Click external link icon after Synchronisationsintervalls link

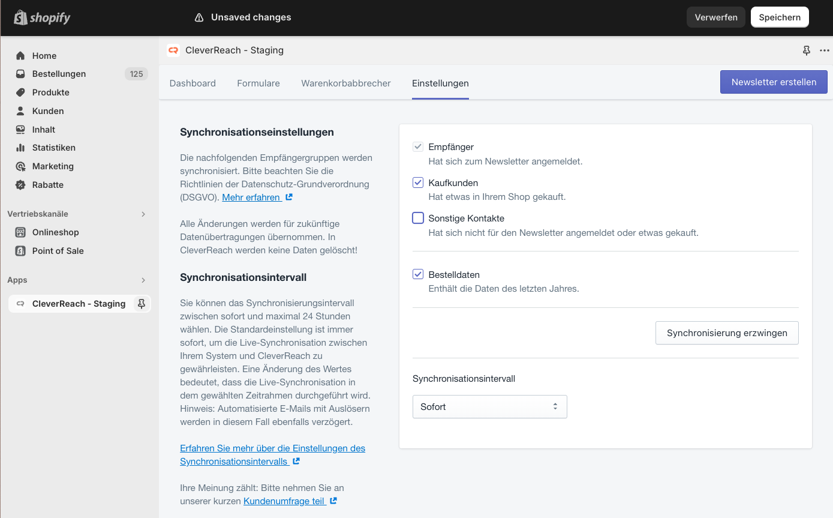pyautogui.click(x=296, y=461)
